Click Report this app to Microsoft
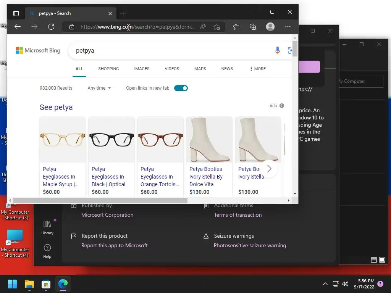 115,245
